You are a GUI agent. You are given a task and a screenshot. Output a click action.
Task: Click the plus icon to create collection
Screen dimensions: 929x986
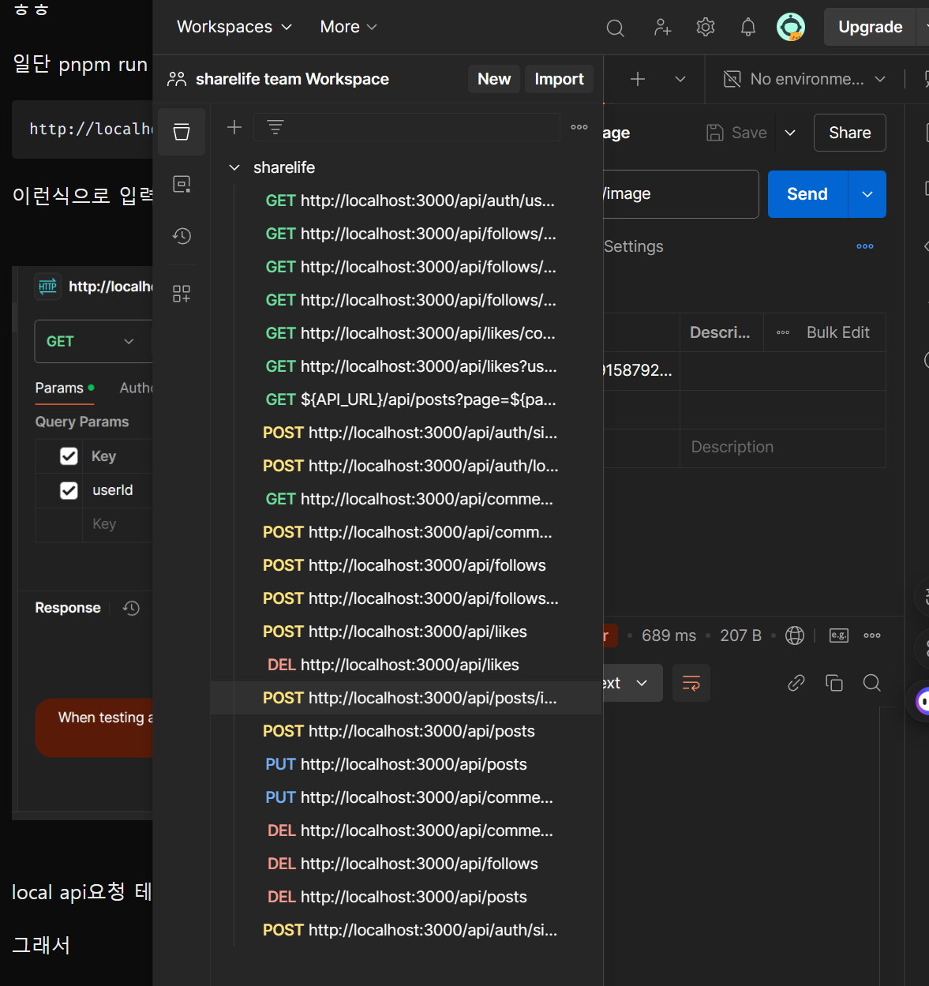[x=234, y=127]
